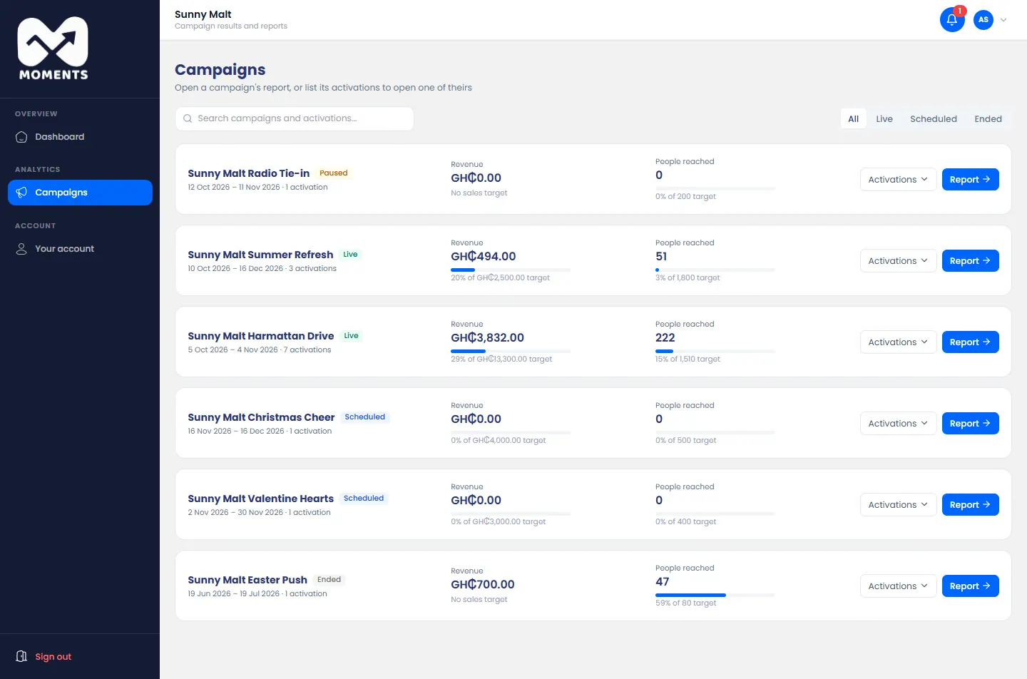Screen dimensions: 1027x679
Task: Click Sunny Malt header title
Action: coord(203,14)
